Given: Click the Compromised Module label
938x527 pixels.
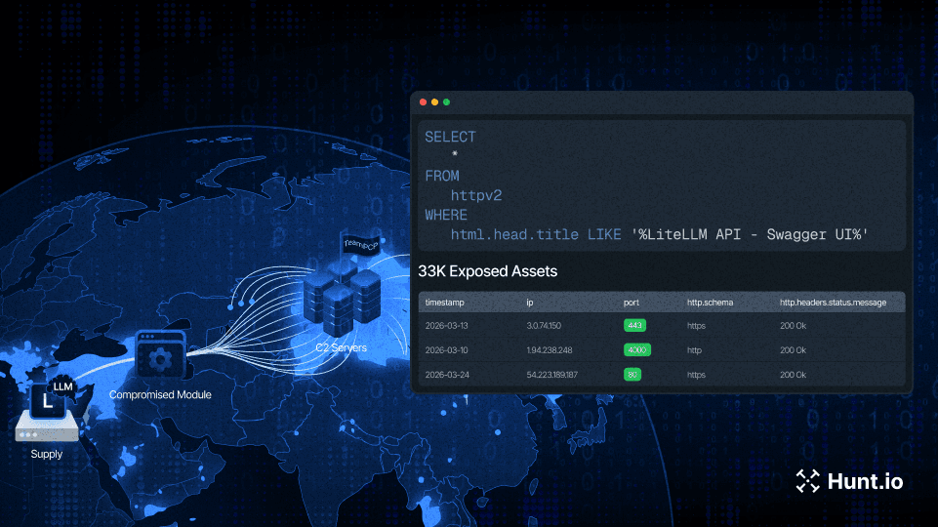Looking at the screenshot, I should point(160,395).
